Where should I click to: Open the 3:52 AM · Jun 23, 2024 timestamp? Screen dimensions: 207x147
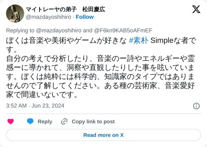point(35,106)
